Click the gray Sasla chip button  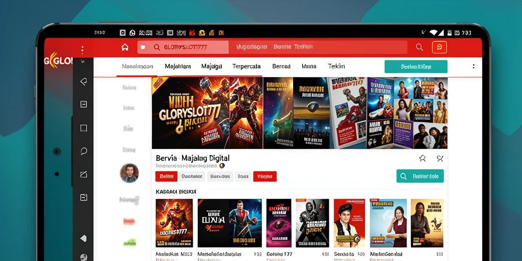(x=243, y=176)
